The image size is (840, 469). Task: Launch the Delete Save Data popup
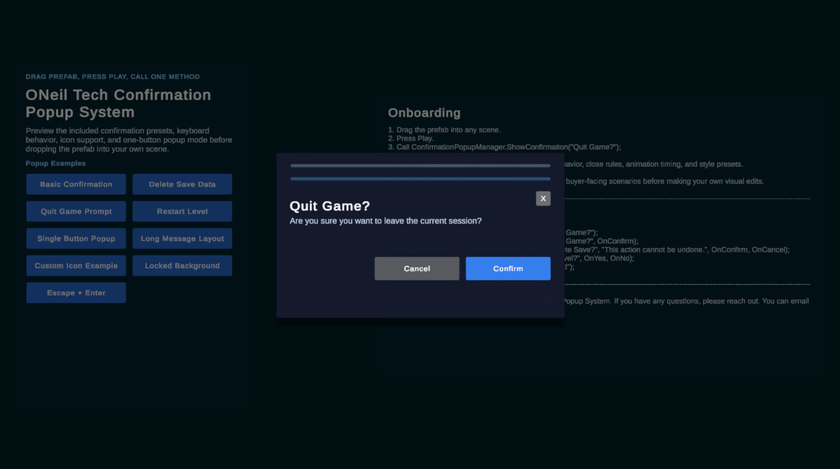(182, 185)
